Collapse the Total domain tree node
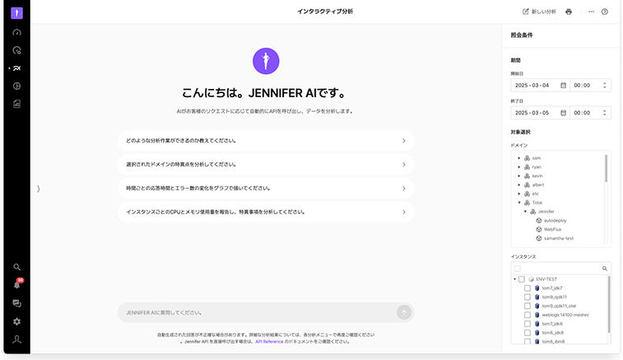This screenshot has height=360, width=623. tap(519, 203)
